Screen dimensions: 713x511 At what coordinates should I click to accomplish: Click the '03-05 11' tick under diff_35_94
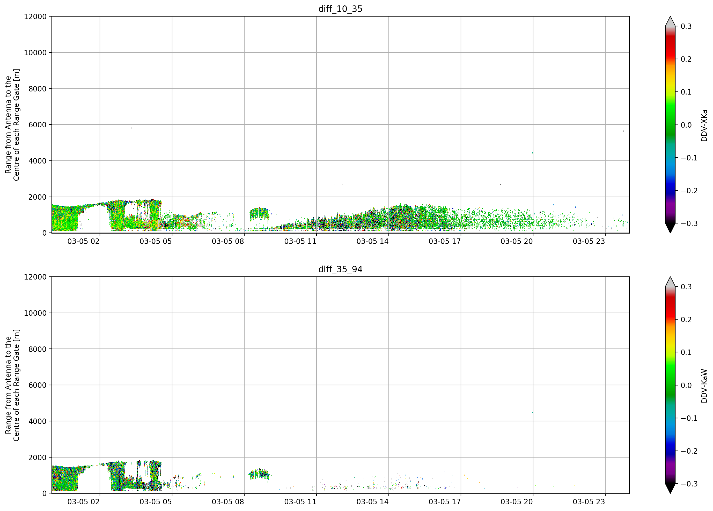point(300,502)
